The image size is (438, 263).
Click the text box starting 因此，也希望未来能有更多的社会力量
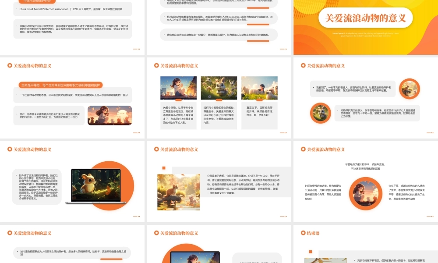click(x=49, y=115)
